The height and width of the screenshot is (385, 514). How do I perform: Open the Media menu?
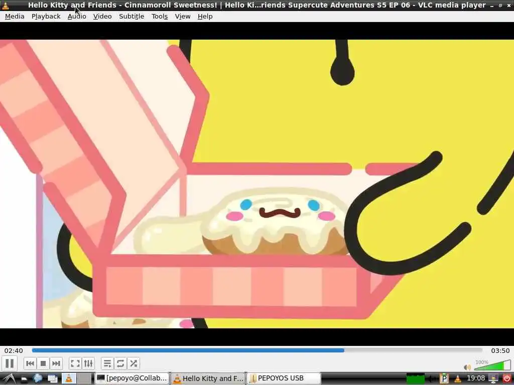click(x=15, y=17)
